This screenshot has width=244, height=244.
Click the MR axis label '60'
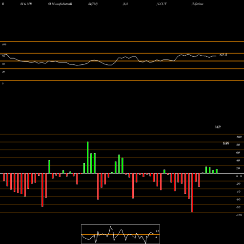pos(238,153)
